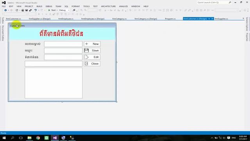Select the textbox beside Save button

(63, 51)
